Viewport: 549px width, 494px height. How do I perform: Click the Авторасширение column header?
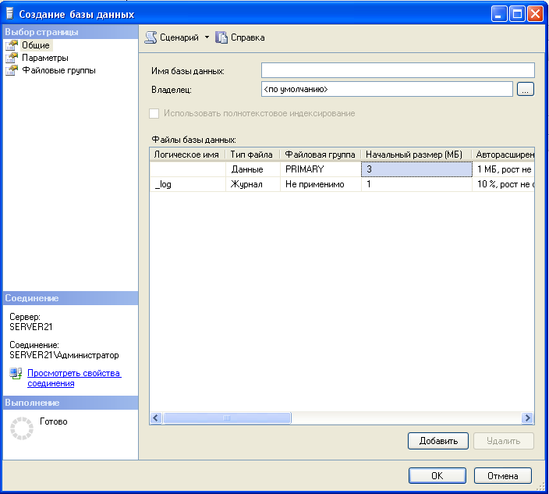coord(503,155)
